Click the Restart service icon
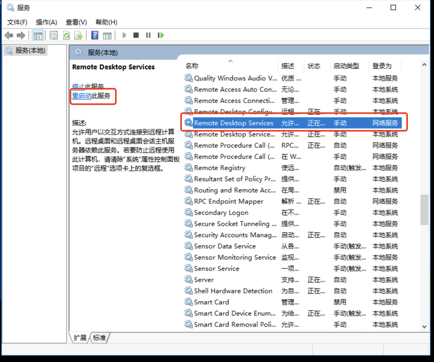 pyautogui.click(x=161, y=35)
